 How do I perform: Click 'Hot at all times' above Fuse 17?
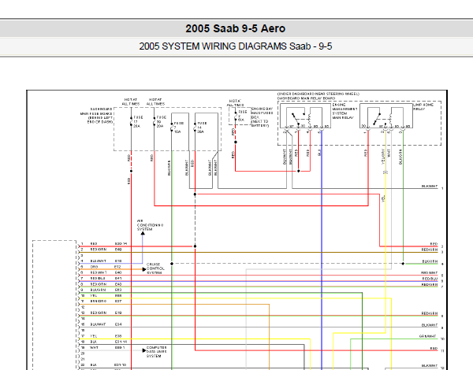tap(131, 102)
